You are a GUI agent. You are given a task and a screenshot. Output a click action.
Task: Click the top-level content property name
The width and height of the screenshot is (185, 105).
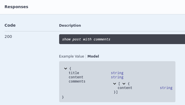76,77
